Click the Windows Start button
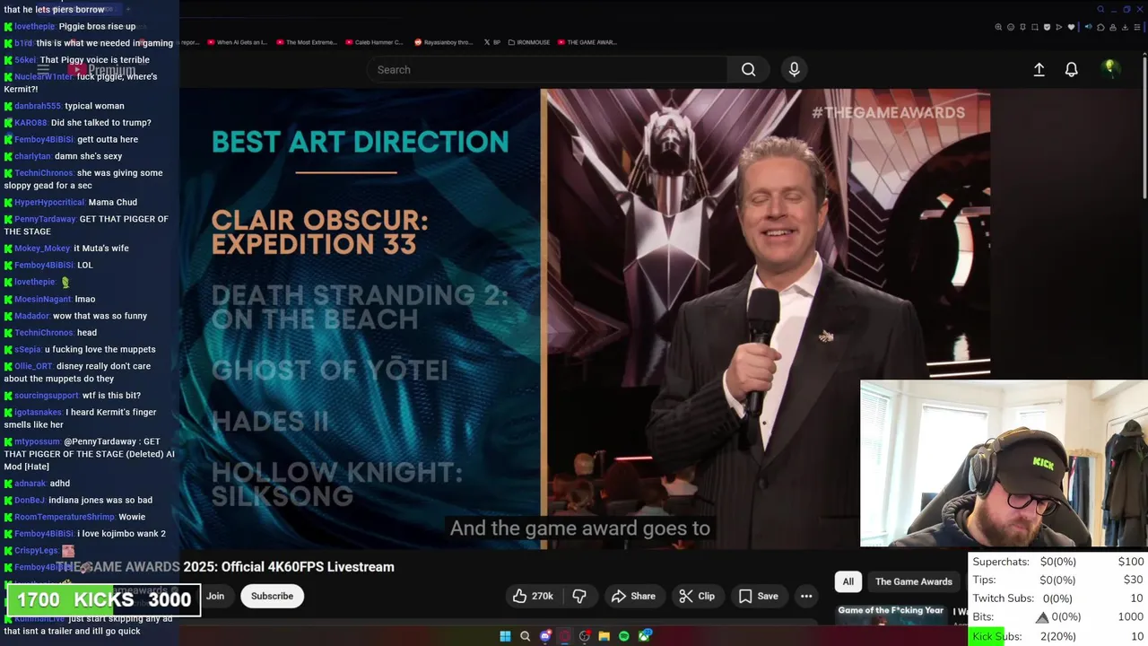 pyautogui.click(x=505, y=636)
